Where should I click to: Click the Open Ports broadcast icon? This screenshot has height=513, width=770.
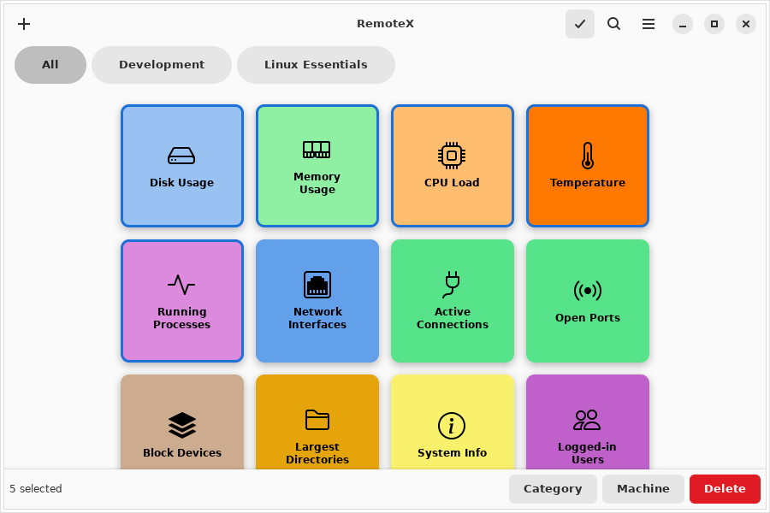(587, 291)
